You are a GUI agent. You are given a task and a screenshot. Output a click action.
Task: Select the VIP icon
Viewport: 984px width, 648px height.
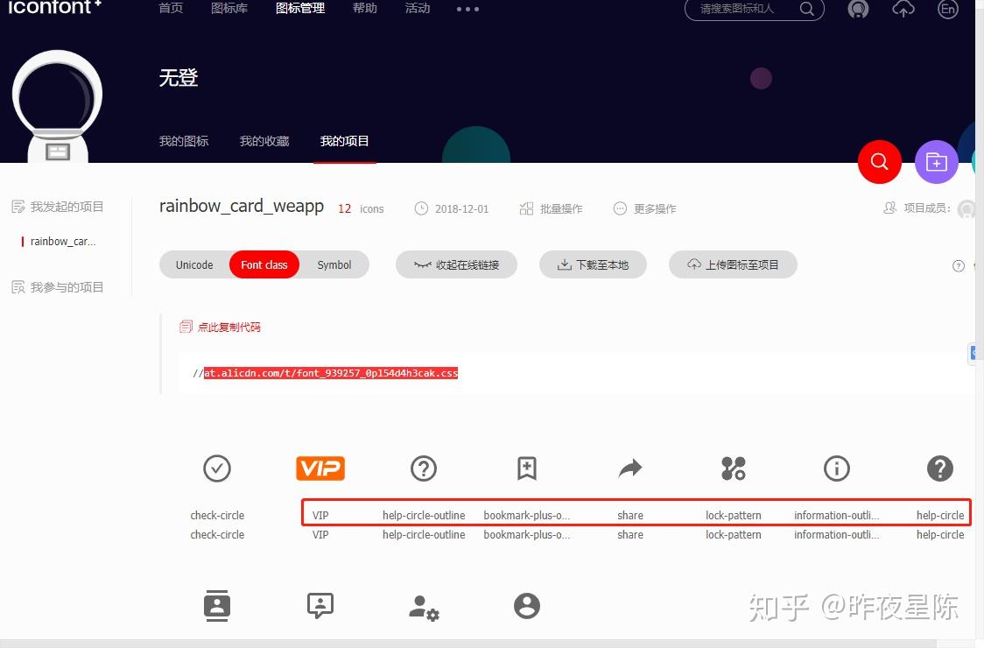point(320,468)
